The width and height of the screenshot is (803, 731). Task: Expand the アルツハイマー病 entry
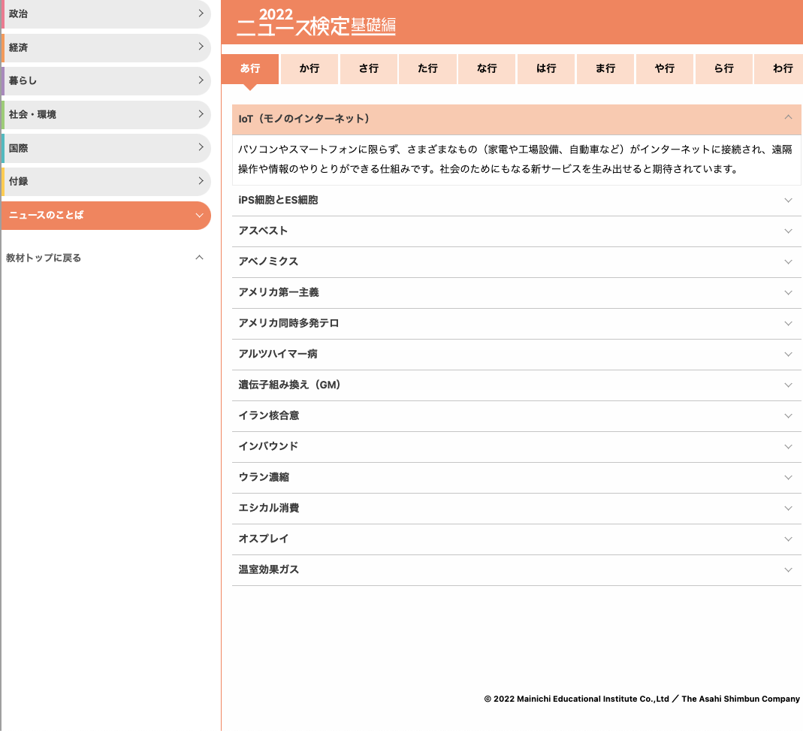click(x=517, y=354)
